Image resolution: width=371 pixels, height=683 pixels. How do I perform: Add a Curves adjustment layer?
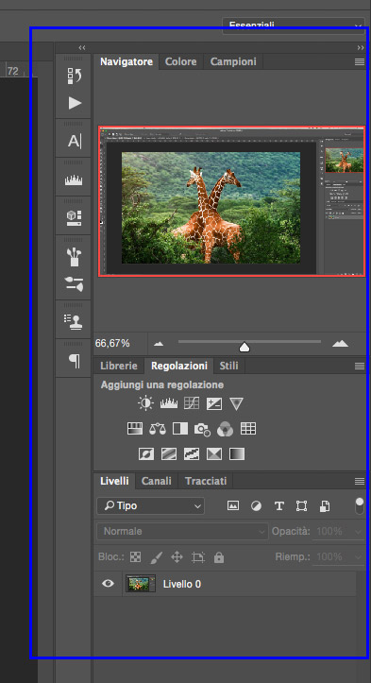tap(192, 403)
